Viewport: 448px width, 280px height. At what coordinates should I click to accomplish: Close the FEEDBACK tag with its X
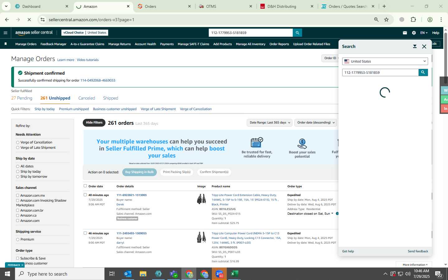point(22,265)
